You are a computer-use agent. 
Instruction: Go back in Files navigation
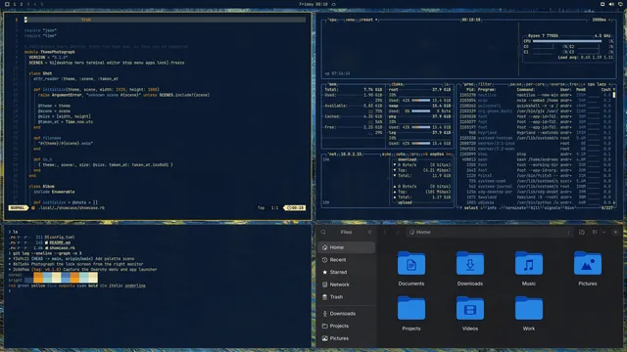click(x=385, y=233)
